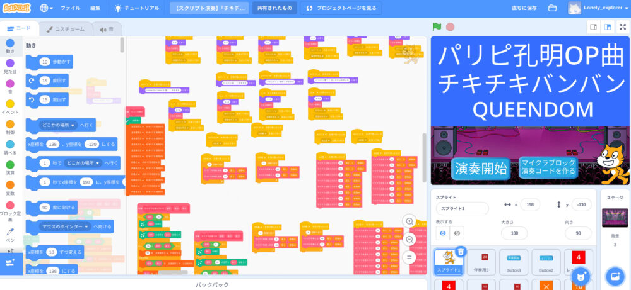The image size is (631, 290).
Task: Open the ファイル menu
Action: 71,8
